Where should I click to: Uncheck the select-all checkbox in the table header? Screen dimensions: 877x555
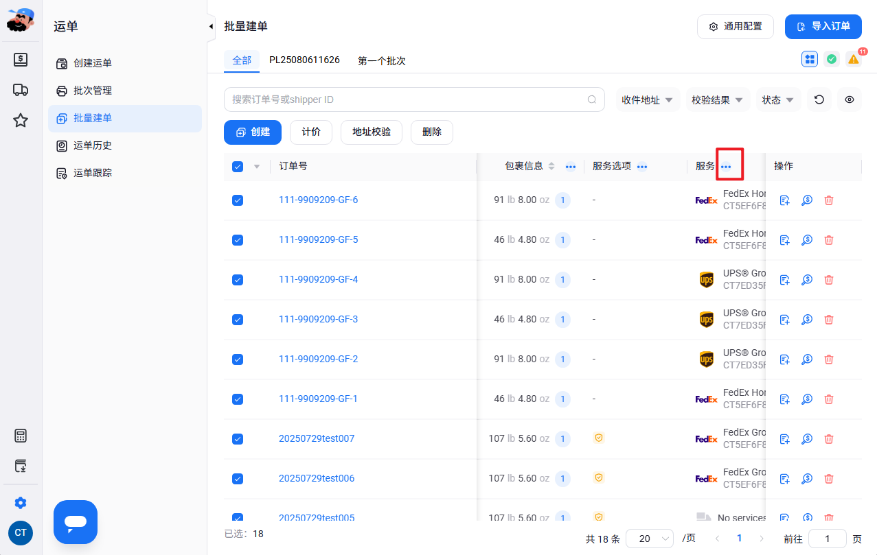pyautogui.click(x=238, y=166)
